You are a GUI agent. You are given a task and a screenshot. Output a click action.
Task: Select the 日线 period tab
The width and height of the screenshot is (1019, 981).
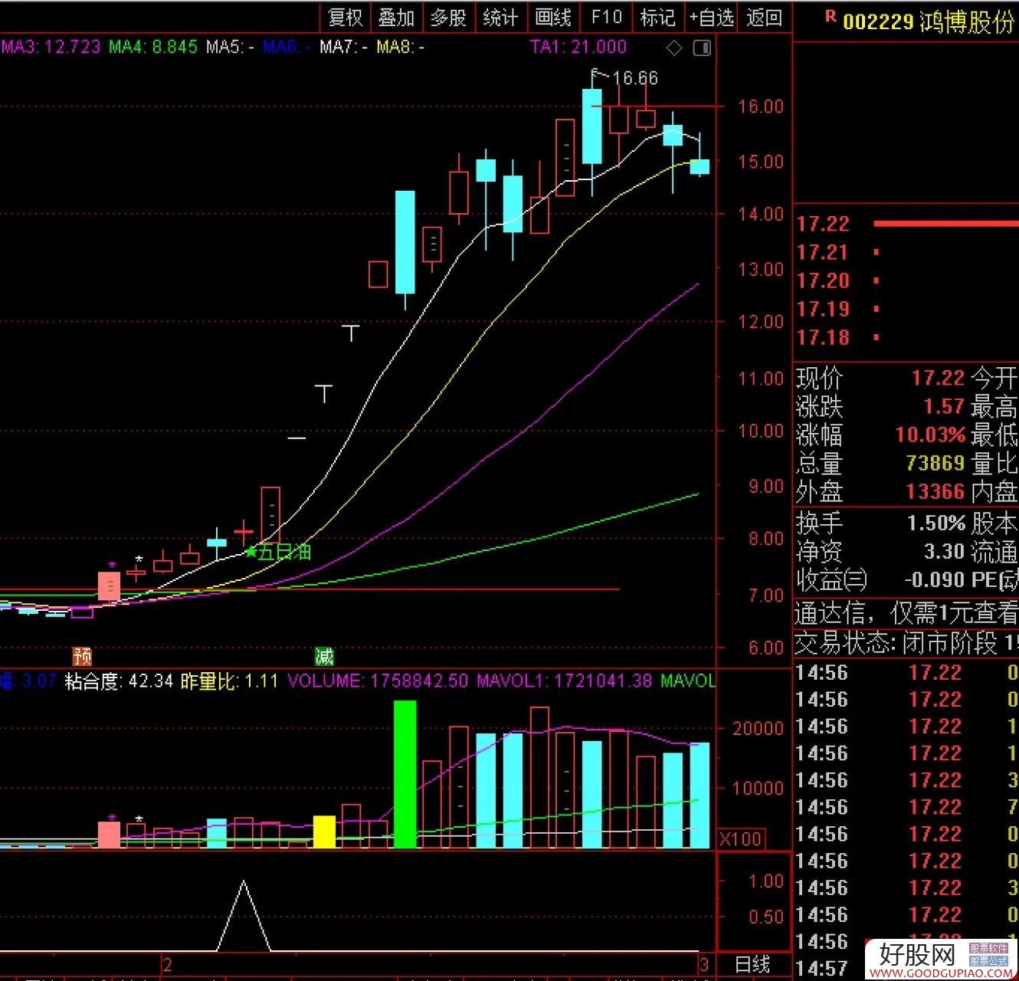[x=752, y=964]
